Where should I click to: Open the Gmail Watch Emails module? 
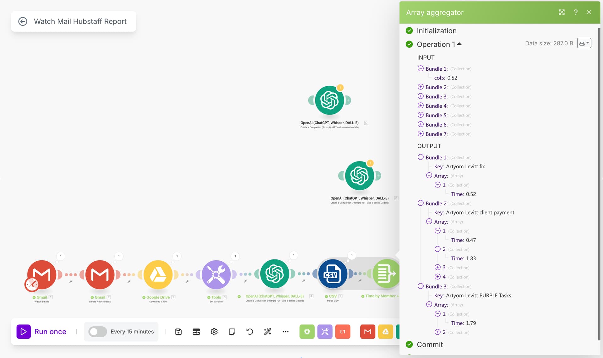tap(42, 275)
